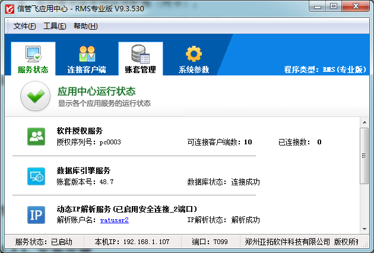Click the yztuser2 account link

tap(114, 220)
